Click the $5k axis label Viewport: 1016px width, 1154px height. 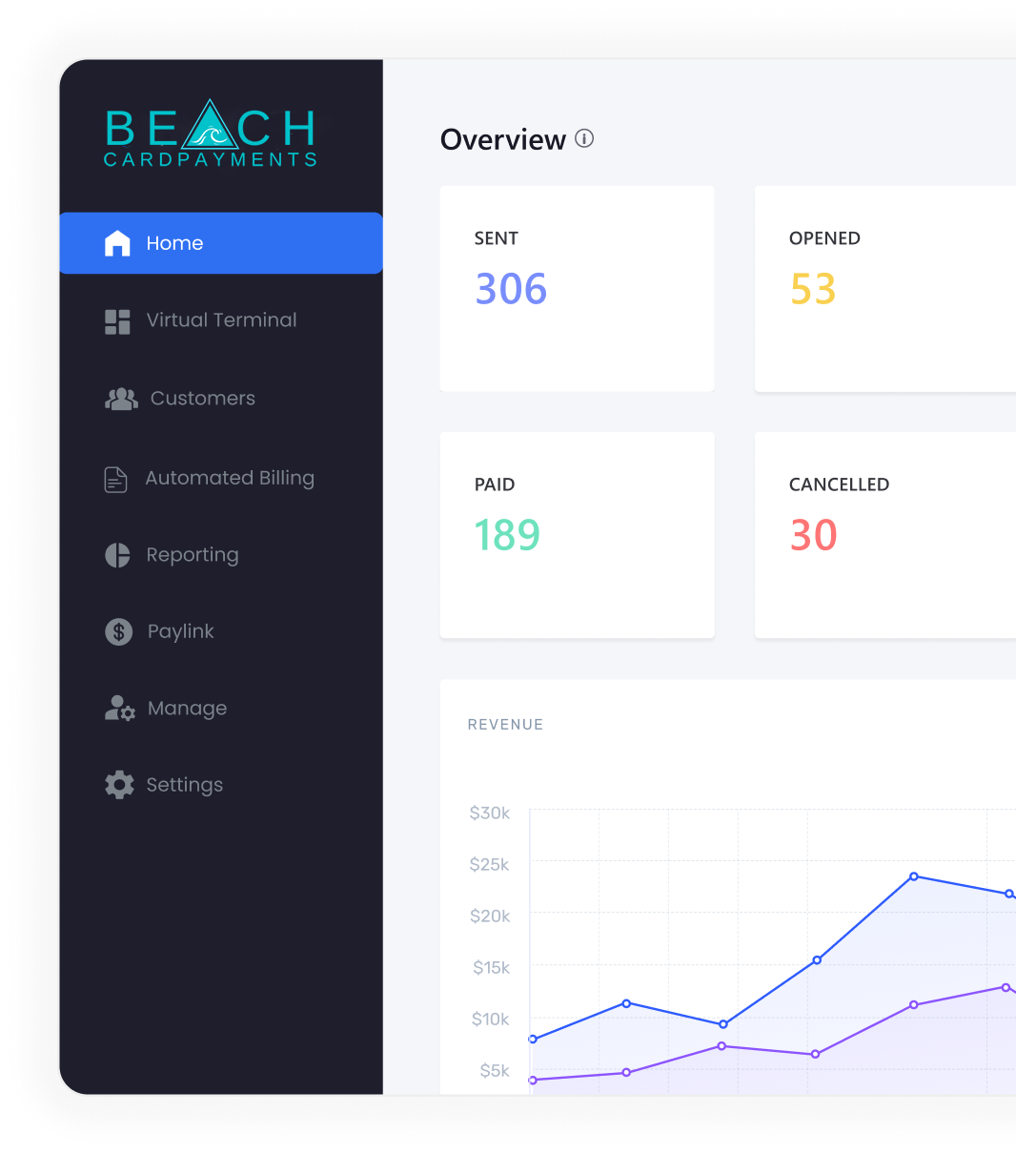tap(495, 1070)
